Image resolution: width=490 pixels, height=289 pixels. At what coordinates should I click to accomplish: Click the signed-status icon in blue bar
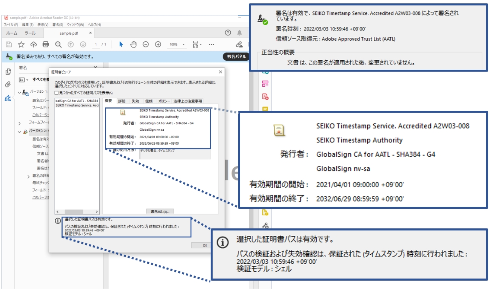[9, 57]
